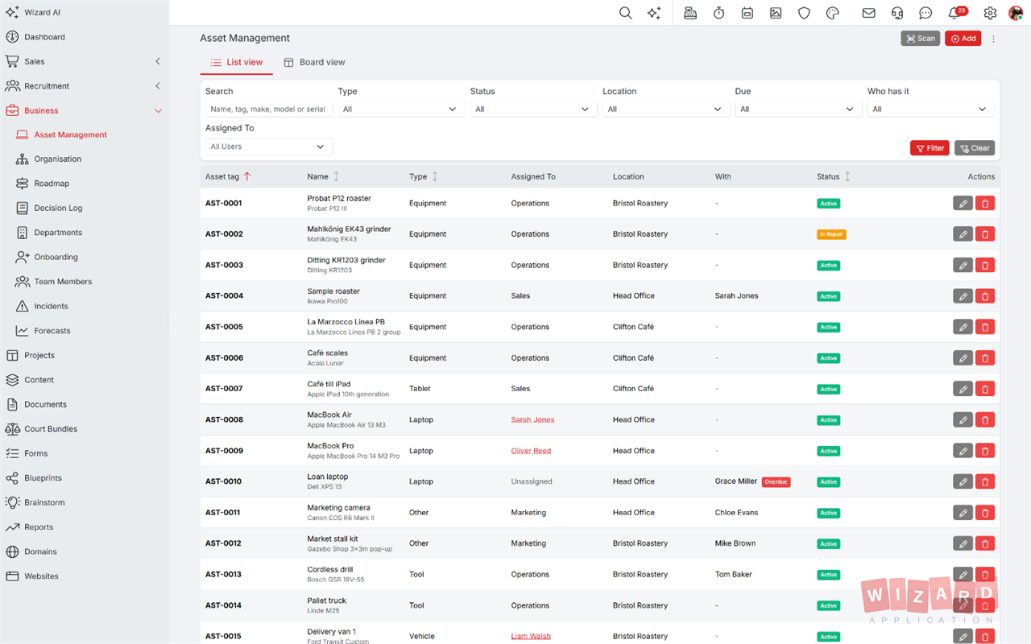Click the Scan button
1031x644 pixels.
click(x=921, y=39)
